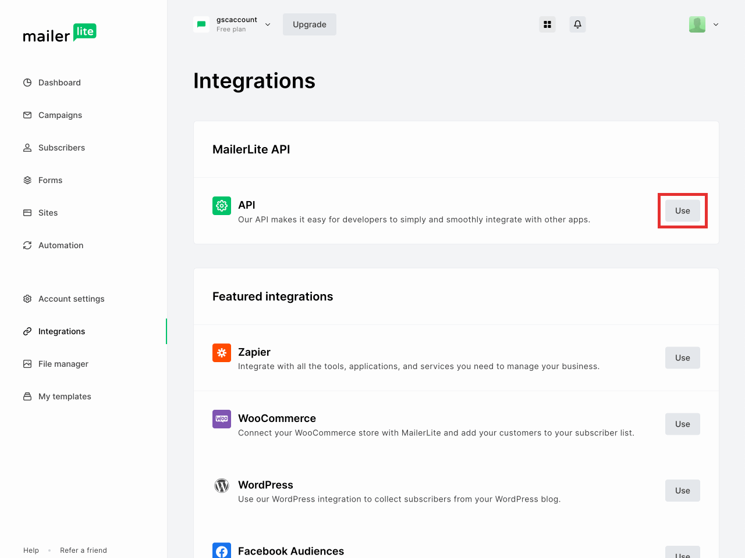Click the Upgrade button
The image size is (745, 558).
point(309,24)
